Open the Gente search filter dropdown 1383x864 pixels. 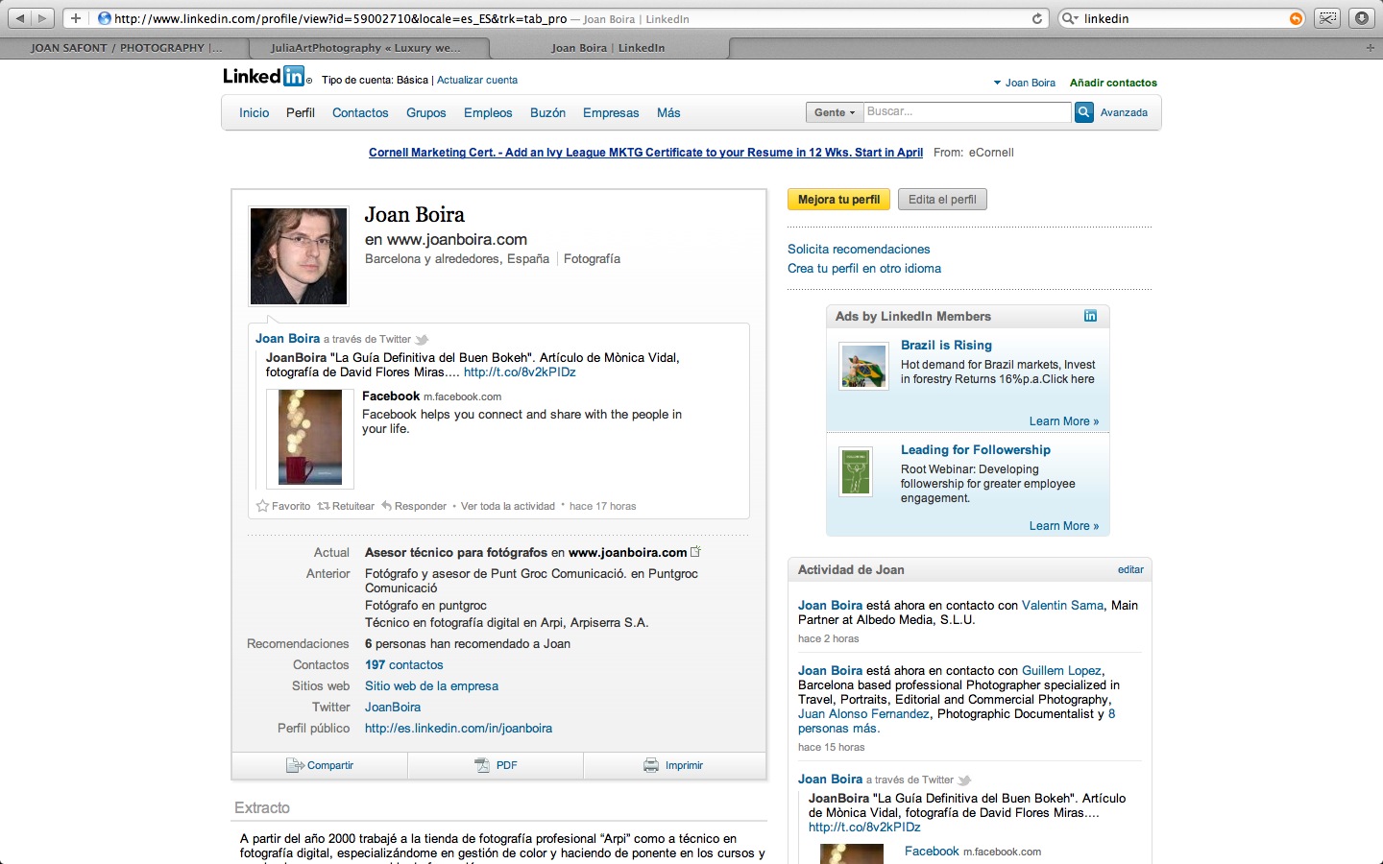point(835,112)
